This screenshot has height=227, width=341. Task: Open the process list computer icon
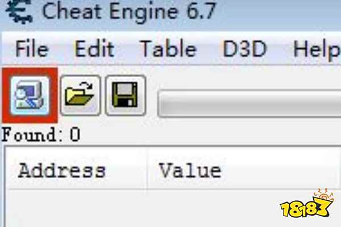click(x=30, y=95)
